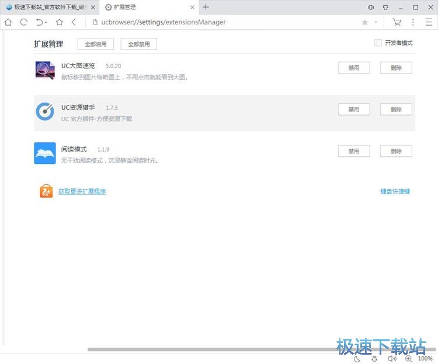Screen dimensions: 438x364
Task: Click the zoom magnifier icon
Action: point(409,359)
